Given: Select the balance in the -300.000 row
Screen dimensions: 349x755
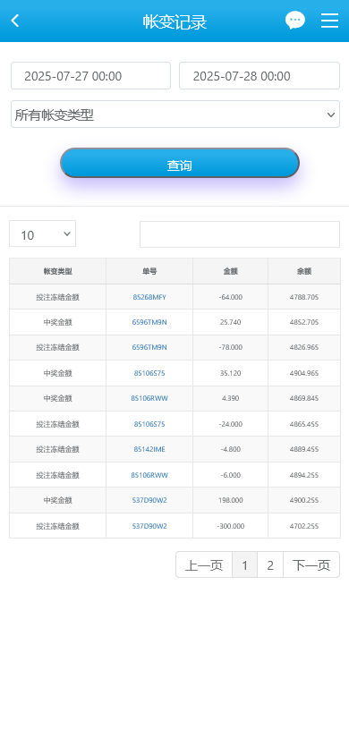Looking at the screenshot, I should (304, 526).
